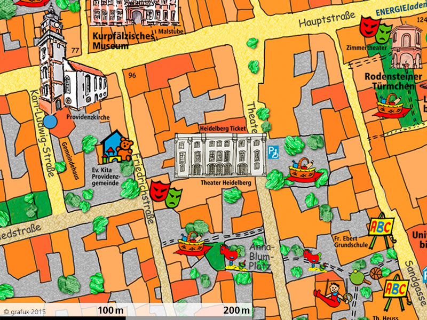
Task: Click the shopping basket left of Anna-Blum-Platz
Action: (192, 243)
